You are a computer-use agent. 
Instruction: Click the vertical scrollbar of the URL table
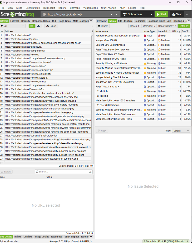[92, 87]
